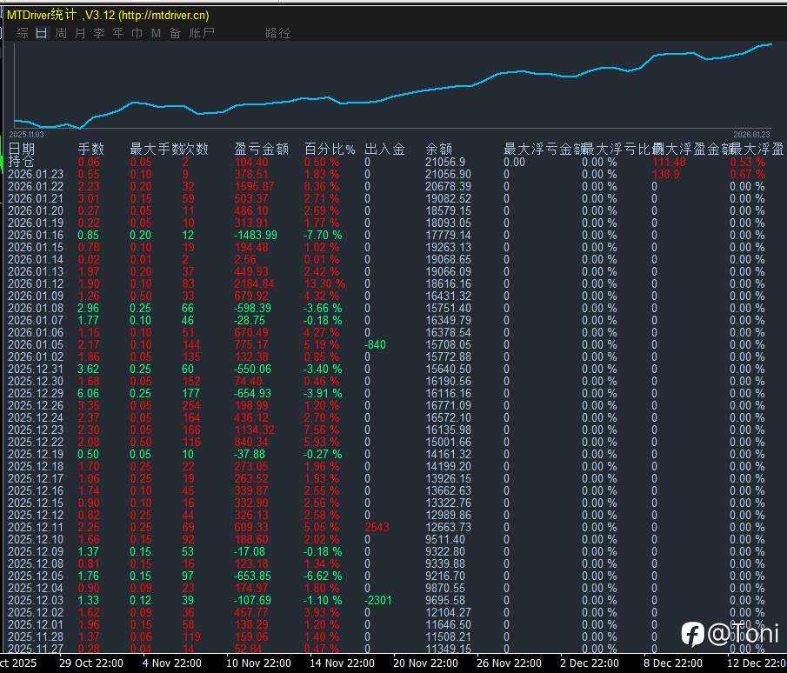Click the 手数 column header

pos(91,149)
